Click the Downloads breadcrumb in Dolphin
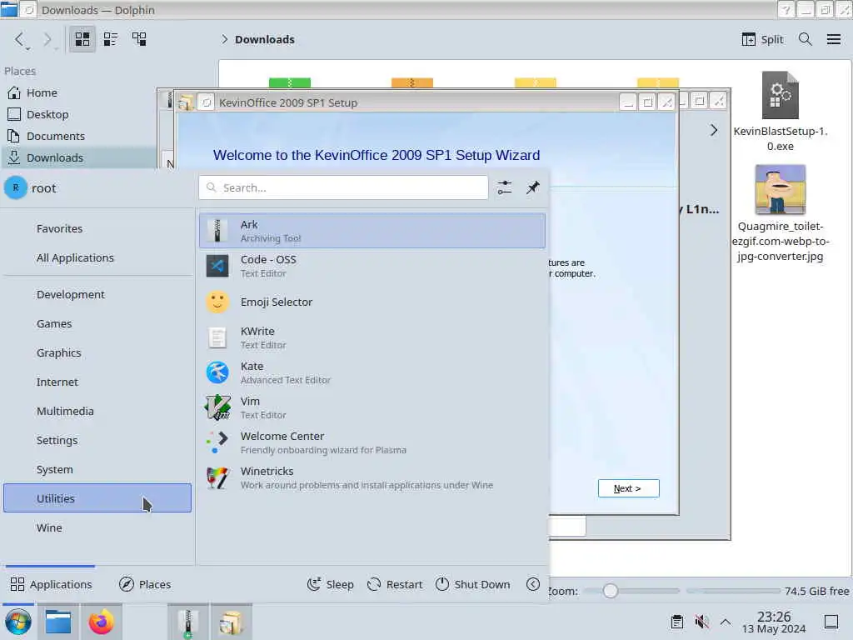The image size is (853, 640). click(265, 39)
